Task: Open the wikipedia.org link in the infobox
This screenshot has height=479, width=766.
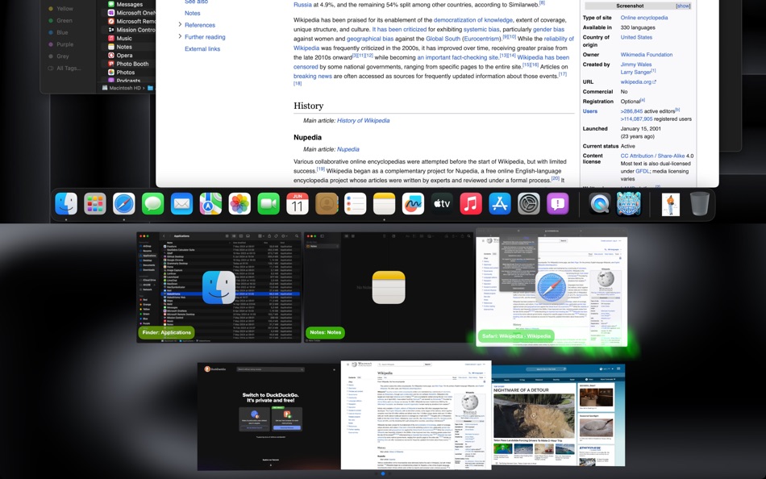Action: click(x=636, y=82)
